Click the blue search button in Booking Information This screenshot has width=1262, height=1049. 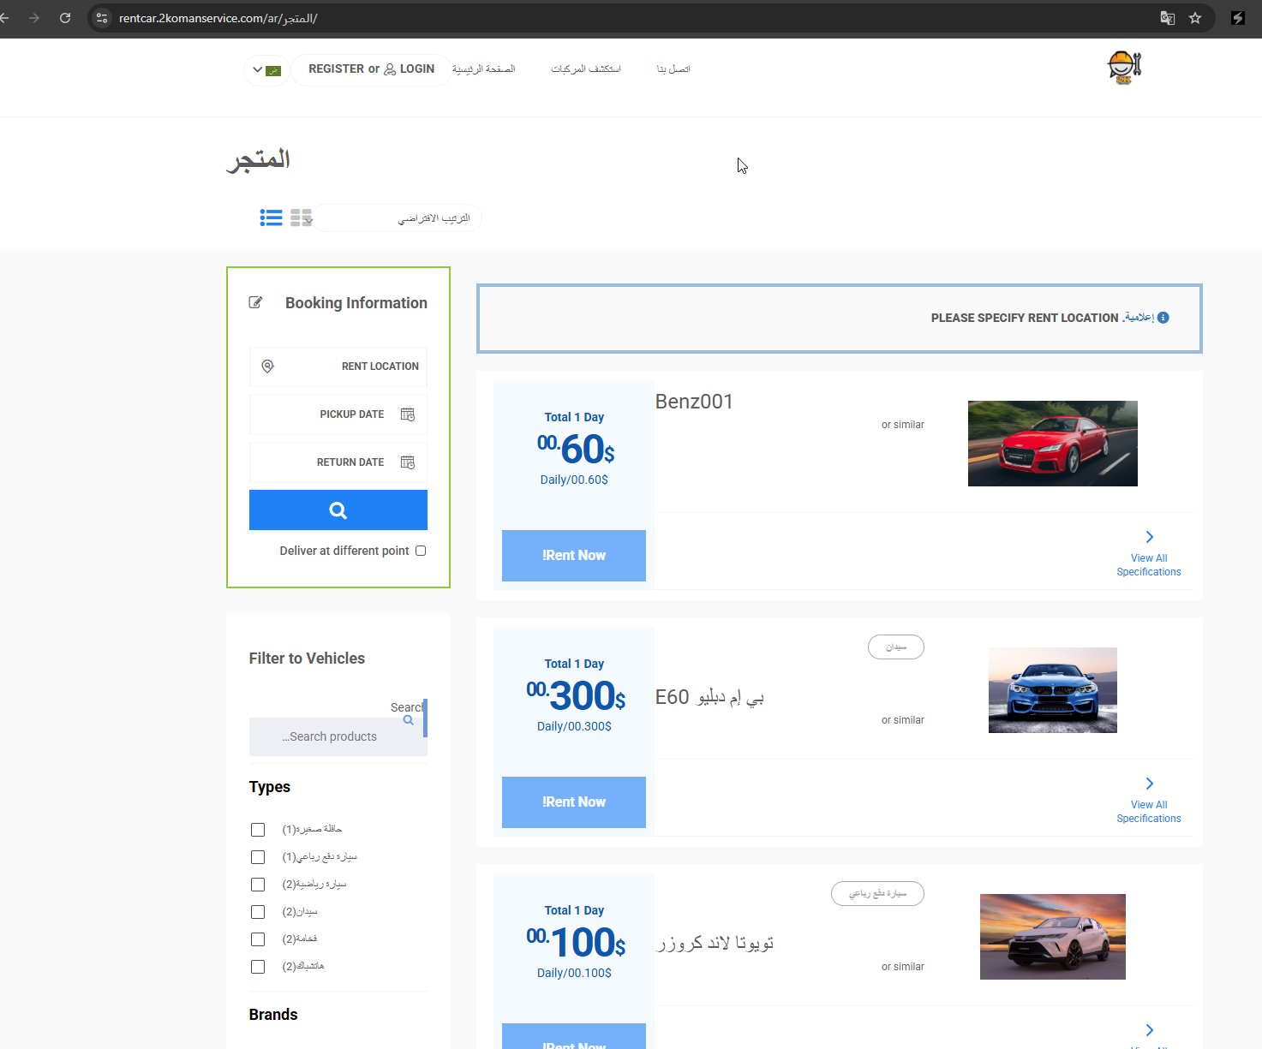[338, 510]
